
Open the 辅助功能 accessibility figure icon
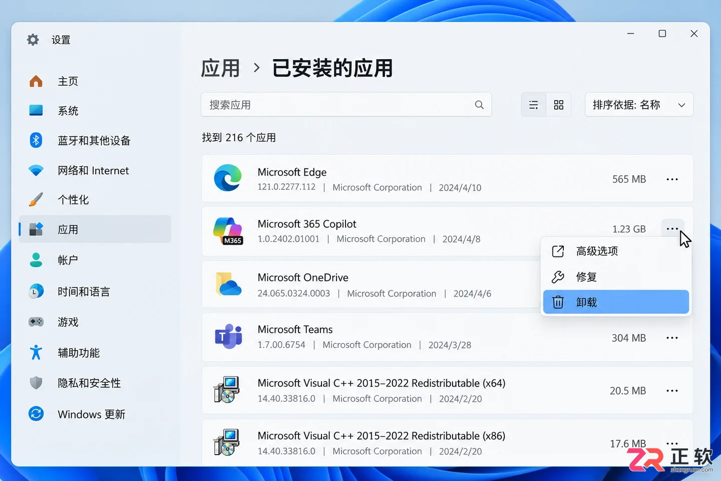click(36, 352)
